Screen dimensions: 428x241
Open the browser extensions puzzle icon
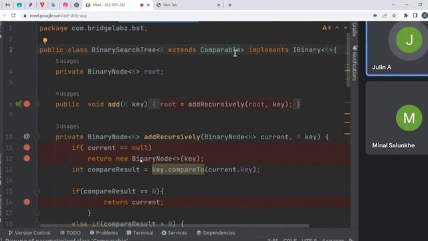point(406,15)
